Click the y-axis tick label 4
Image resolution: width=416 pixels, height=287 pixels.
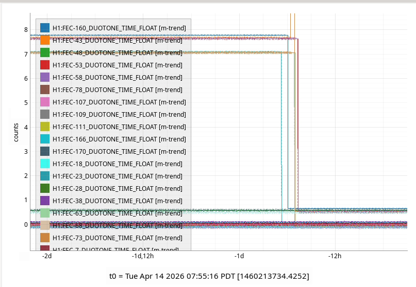pyautogui.click(x=26, y=127)
